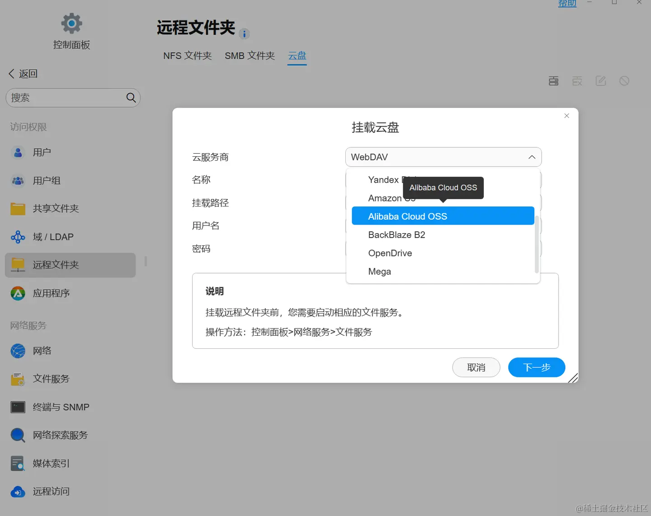
Task: Switch to the NFS 文件夹 tab
Action: 188,56
